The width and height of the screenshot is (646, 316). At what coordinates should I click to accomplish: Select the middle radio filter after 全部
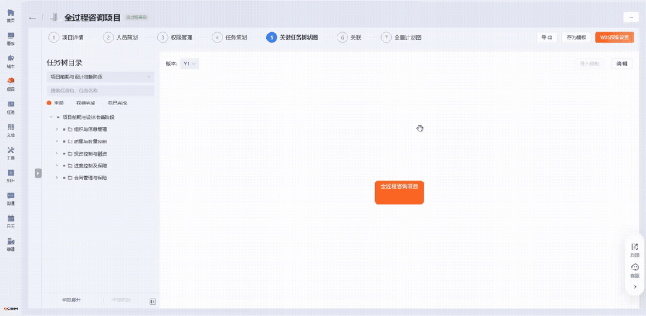pyautogui.click(x=86, y=103)
